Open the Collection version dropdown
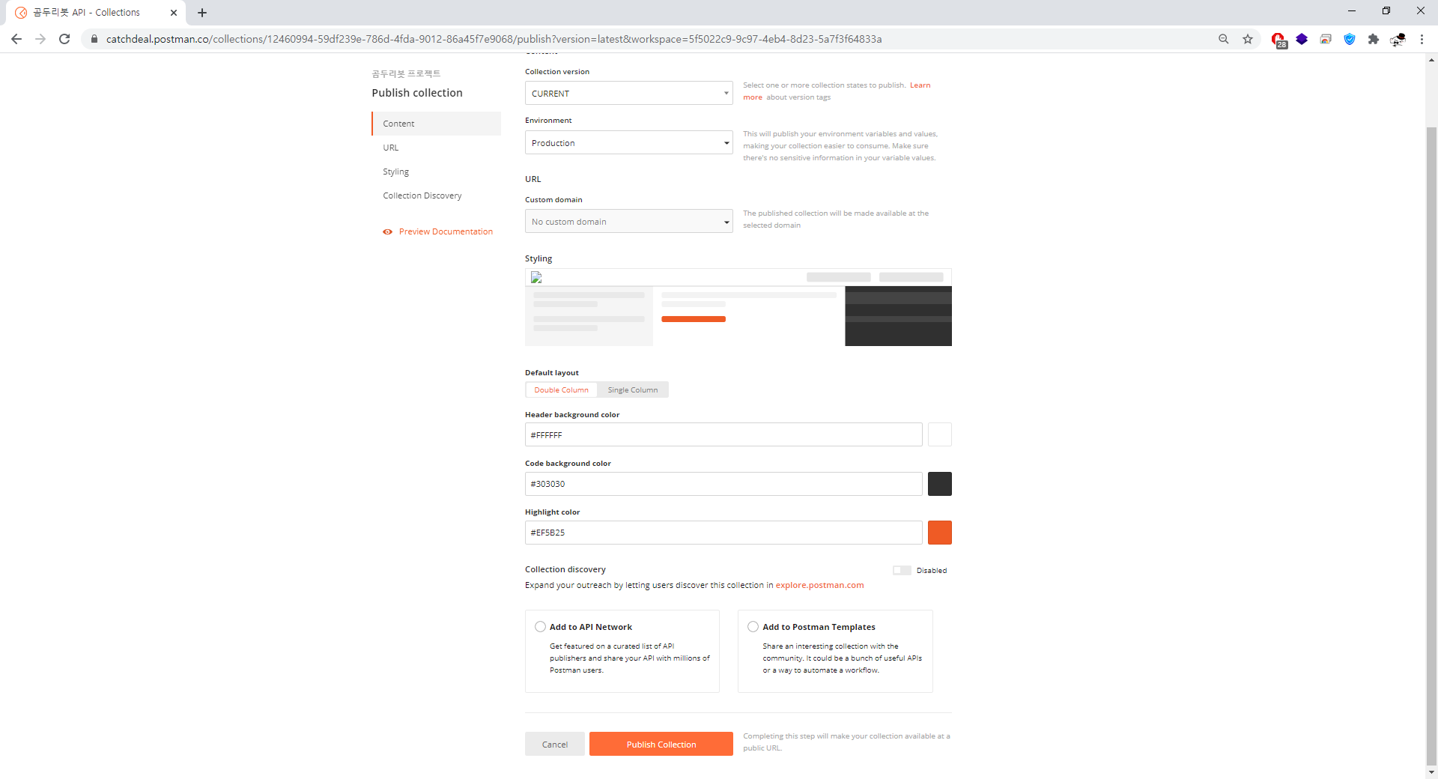This screenshot has height=779, width=1438. pyautogui.click(x=628, y=94)
